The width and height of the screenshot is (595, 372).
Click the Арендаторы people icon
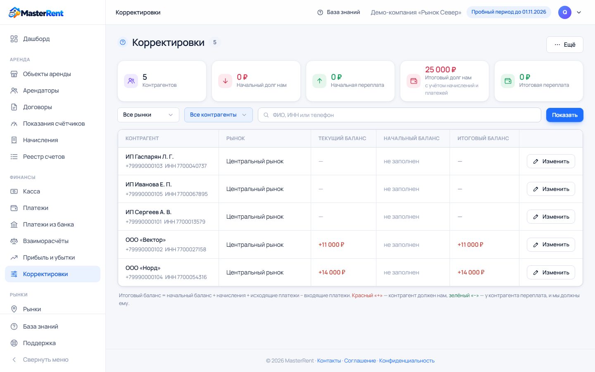pyautogui.click(x=14, y=91)
